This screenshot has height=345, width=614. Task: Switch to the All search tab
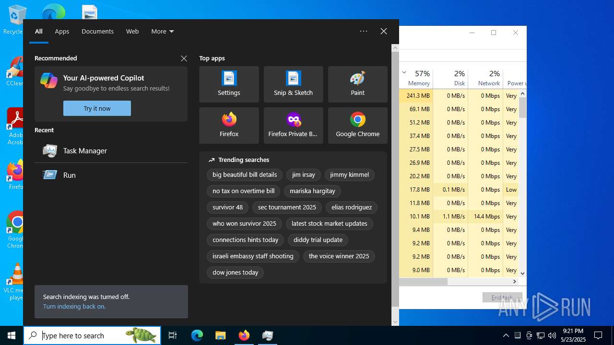(x=39, y=31)
